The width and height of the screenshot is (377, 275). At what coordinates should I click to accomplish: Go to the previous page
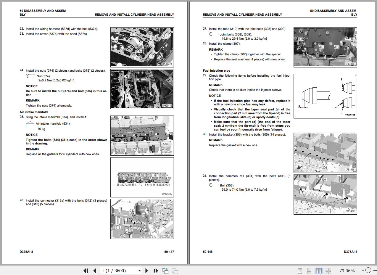(x=95, y=271)
